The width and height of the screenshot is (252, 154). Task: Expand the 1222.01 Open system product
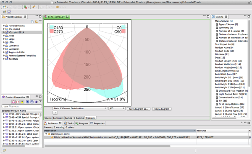(x=4, y=127)
